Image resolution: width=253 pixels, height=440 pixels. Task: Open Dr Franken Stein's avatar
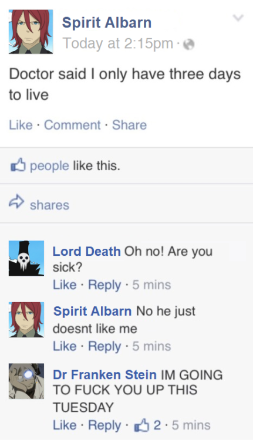[26, 381]
